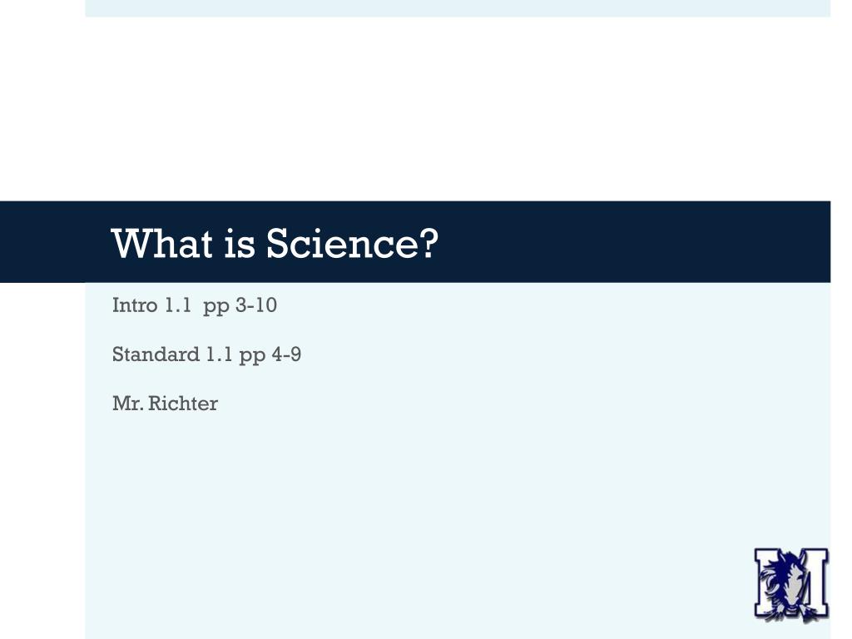Screen dimensions: 852x639
Task: Click the word "What" in the title
Action: point(162,243)
